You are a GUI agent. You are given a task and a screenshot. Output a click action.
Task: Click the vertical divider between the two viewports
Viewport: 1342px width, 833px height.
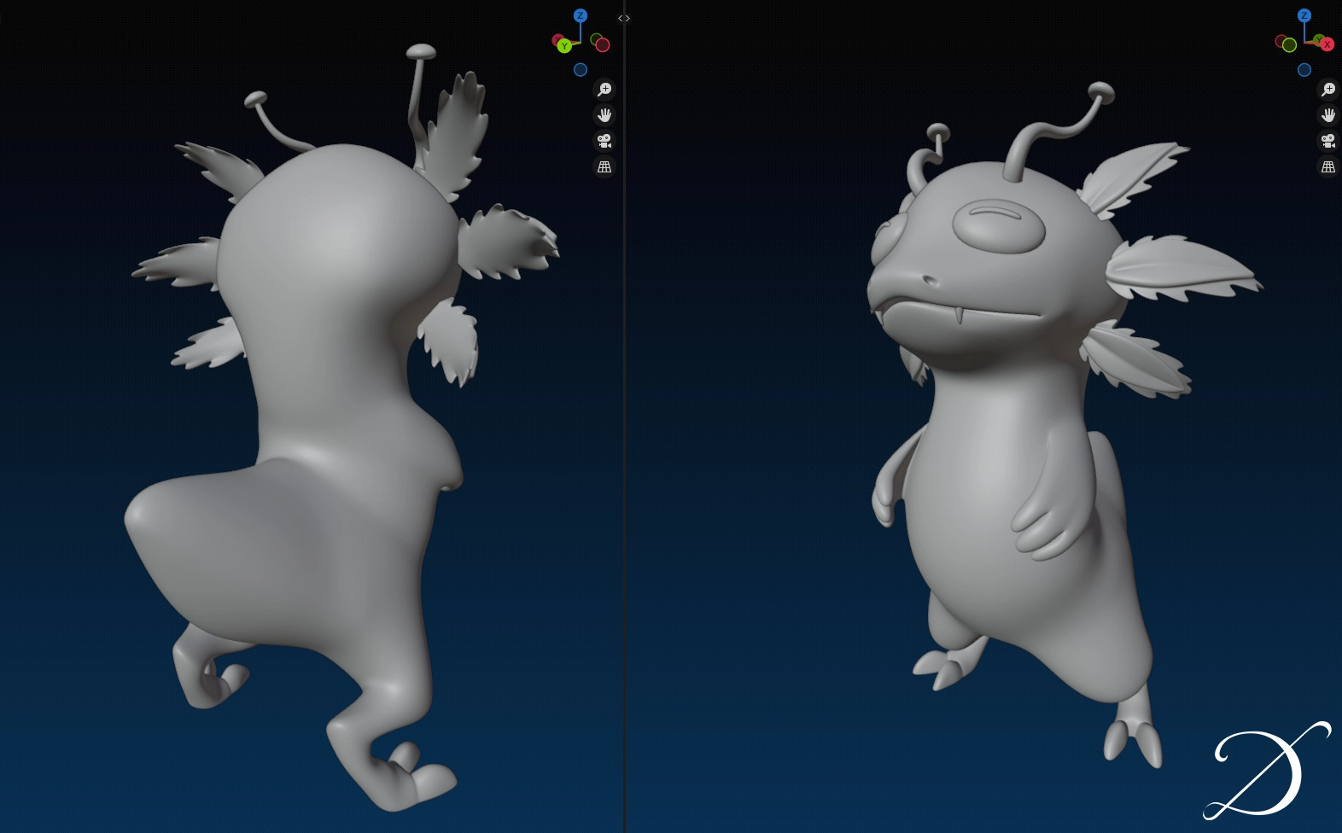click(624, 427)
